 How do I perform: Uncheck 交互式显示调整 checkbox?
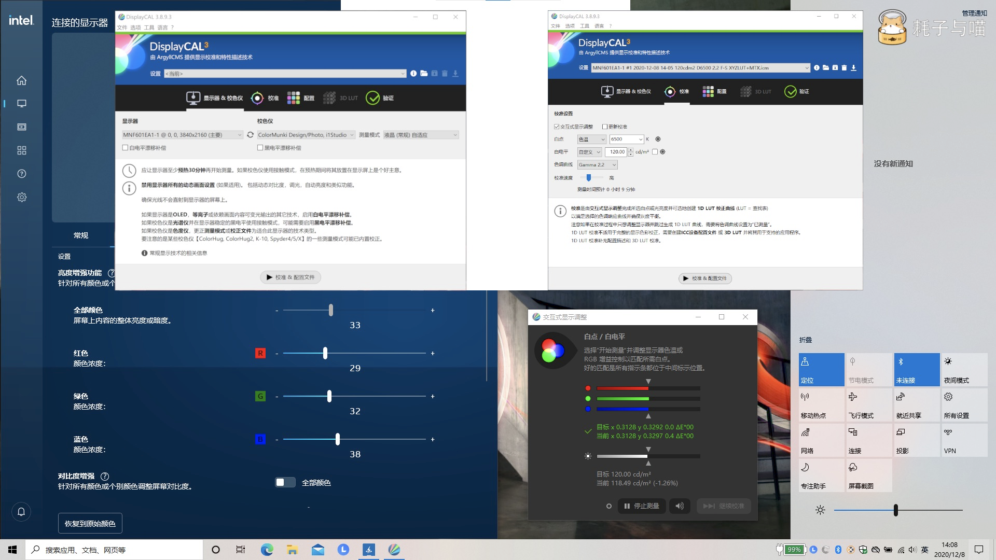tap(557, 127)
